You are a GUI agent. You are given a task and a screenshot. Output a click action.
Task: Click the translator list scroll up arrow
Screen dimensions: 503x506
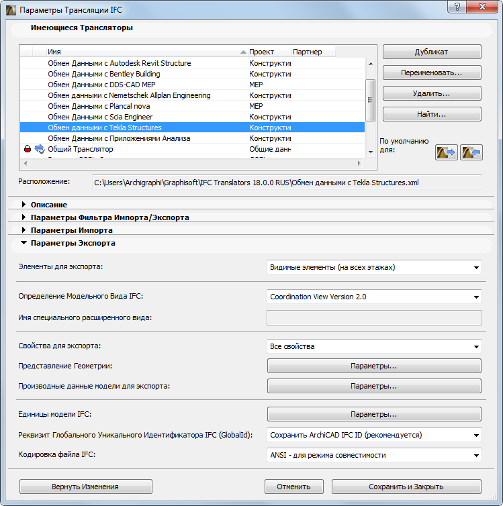(x=371, y=64)
